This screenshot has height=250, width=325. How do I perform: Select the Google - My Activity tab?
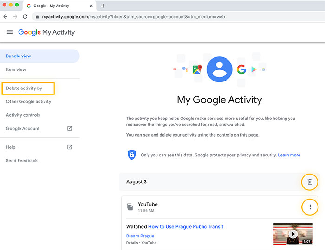coord(59,6)
